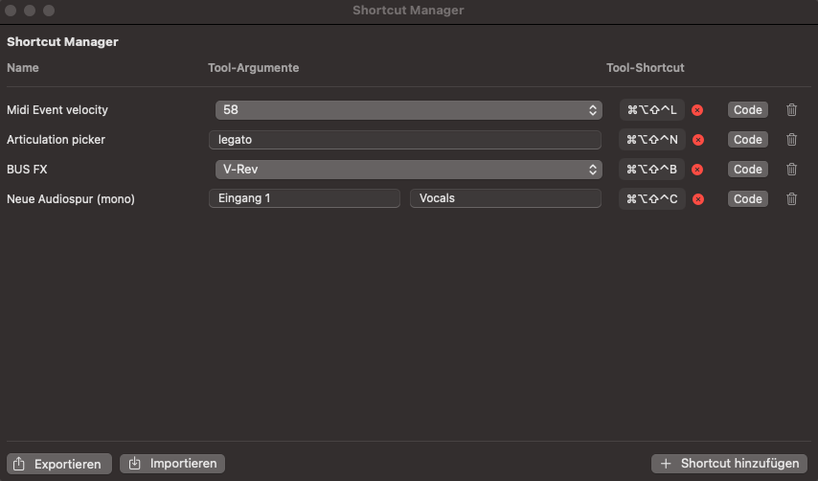This screenshot has height=481, width=818.
Task: Click the legato articulation text field
Action: (x=405, y=140)
